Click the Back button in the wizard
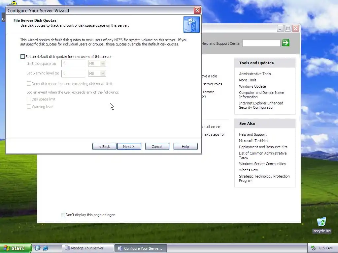Viewport: 338px width, 253px height. pos(104,147)
